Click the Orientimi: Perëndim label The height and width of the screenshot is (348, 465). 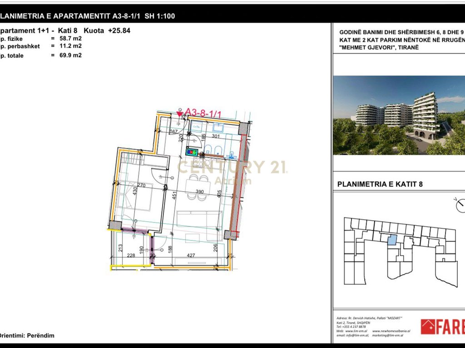coord(27,336)
